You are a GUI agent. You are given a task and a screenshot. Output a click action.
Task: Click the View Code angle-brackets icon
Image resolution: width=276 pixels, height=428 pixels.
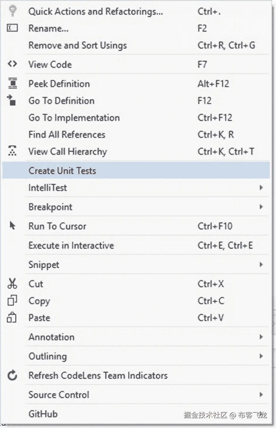(x=12, y=64)
